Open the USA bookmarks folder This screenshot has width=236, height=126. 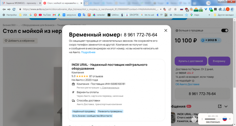coord(23,15)
